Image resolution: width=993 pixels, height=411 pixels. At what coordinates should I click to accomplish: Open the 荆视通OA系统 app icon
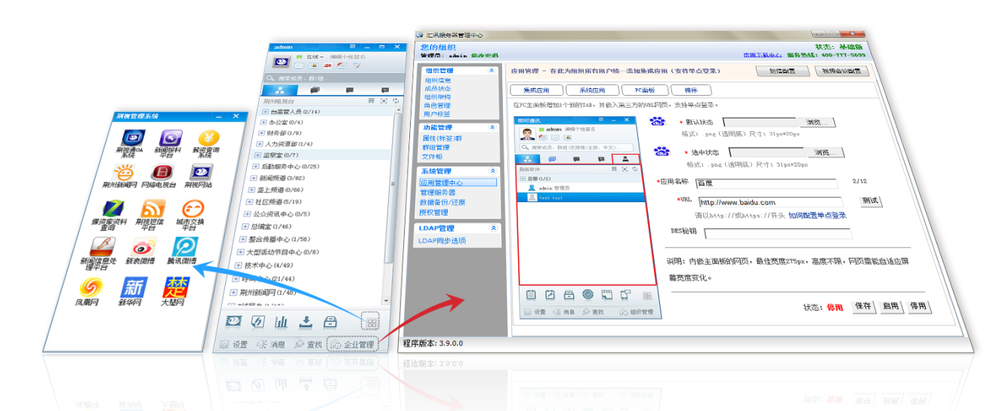pyautogui.click(x=133, y=138)
